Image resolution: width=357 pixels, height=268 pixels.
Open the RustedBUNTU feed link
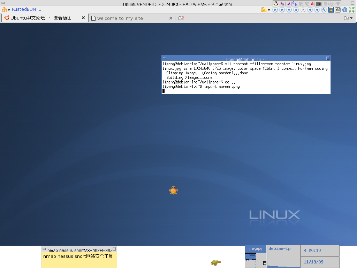point(26,9)
